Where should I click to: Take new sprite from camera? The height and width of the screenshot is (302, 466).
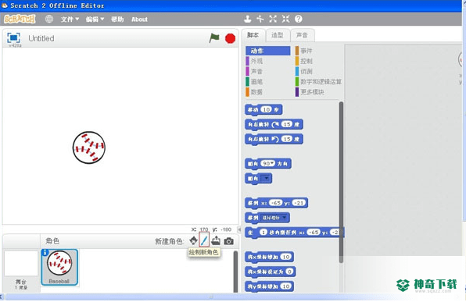[228, 241]
